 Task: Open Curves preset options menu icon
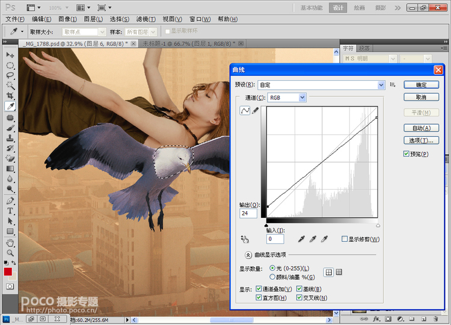click(393, 85)
